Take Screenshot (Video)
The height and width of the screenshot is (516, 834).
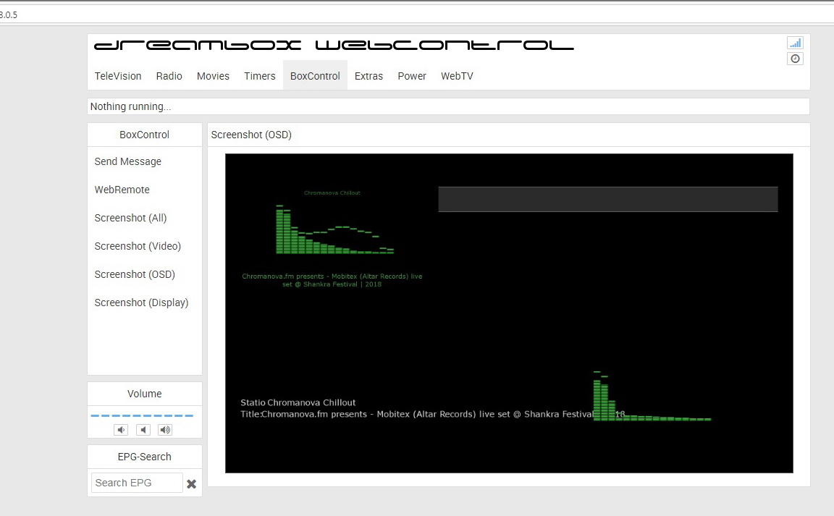tap(138, 246)
